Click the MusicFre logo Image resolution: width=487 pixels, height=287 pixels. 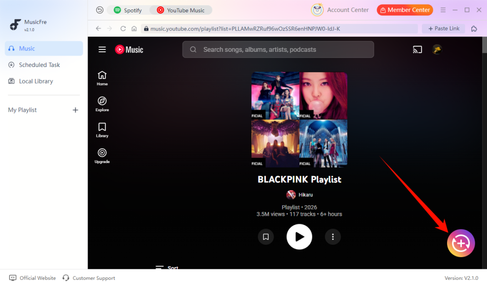(x=15, y=25)
